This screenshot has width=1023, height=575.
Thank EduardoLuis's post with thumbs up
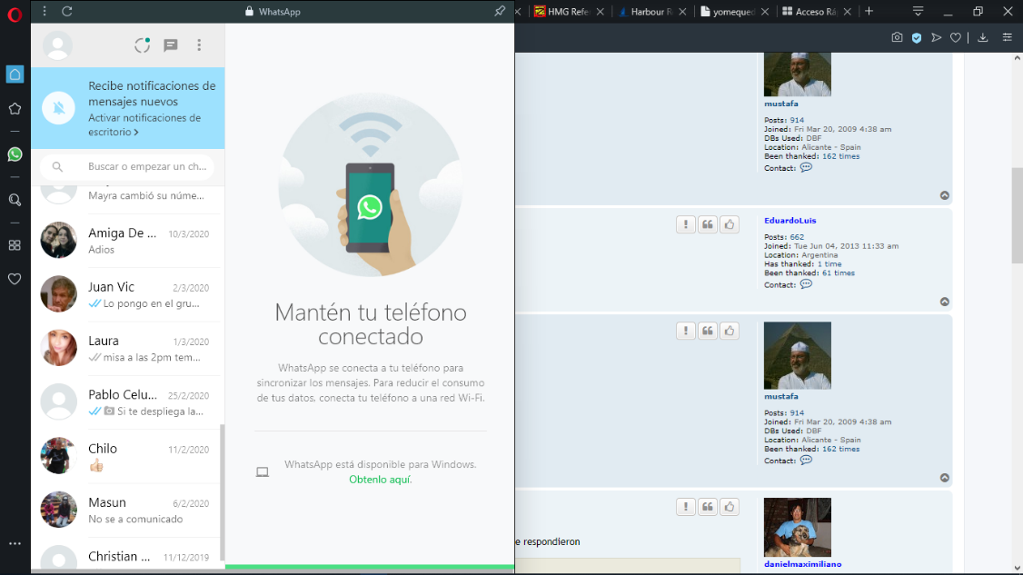730,224
